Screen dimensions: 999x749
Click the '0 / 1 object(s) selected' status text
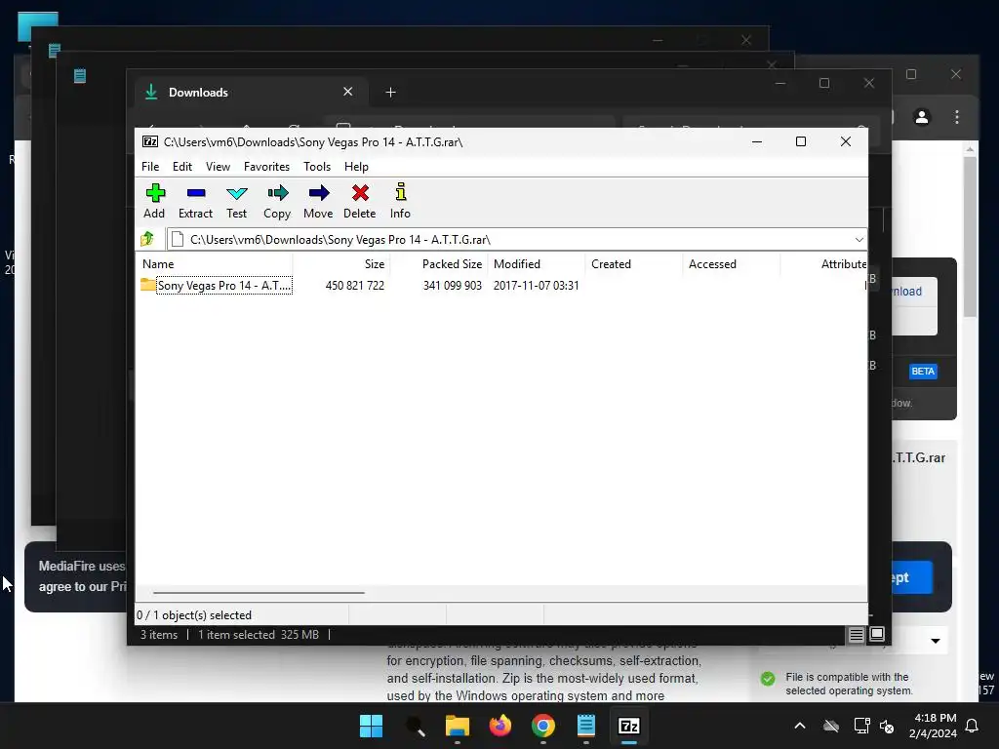pos(194,615)
